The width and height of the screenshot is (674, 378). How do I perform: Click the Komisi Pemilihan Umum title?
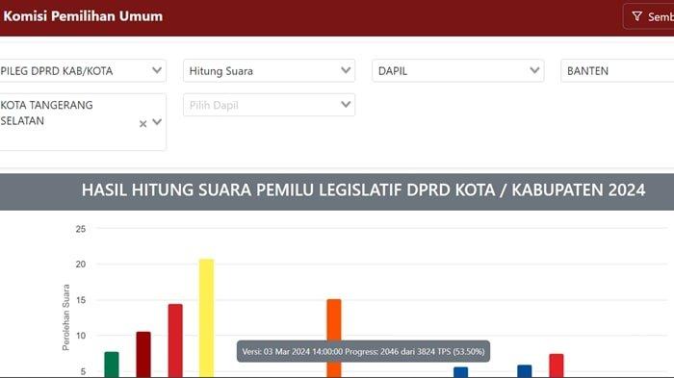pos(83,16)
